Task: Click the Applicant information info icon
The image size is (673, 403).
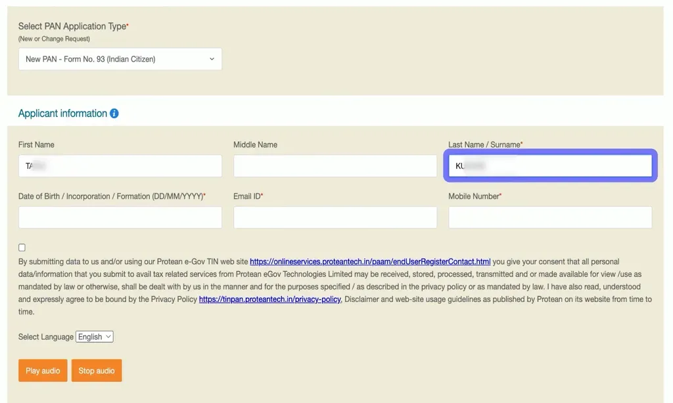Action: pyautogui.click(x=114, y=114)
